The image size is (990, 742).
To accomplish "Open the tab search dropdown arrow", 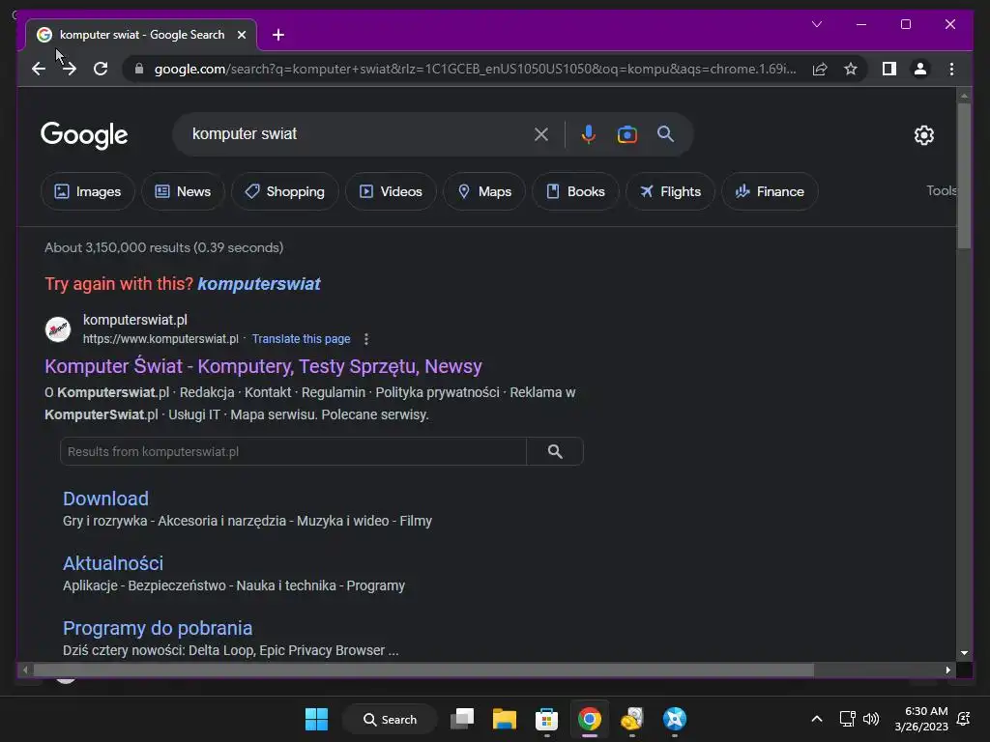I will click(816, 24).
